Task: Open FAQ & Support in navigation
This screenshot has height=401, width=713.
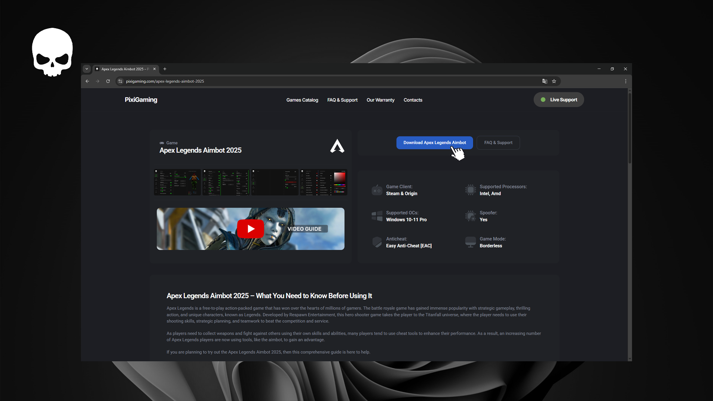Action: pos(342,100)
